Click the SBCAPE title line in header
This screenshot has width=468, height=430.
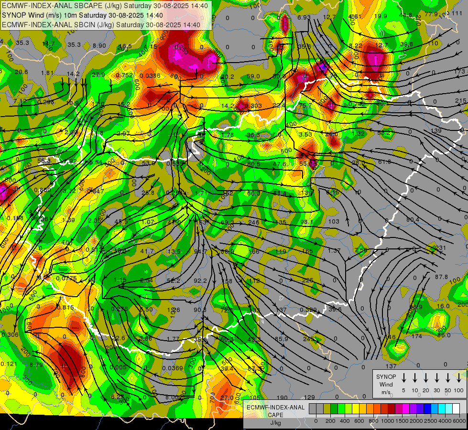105,6
